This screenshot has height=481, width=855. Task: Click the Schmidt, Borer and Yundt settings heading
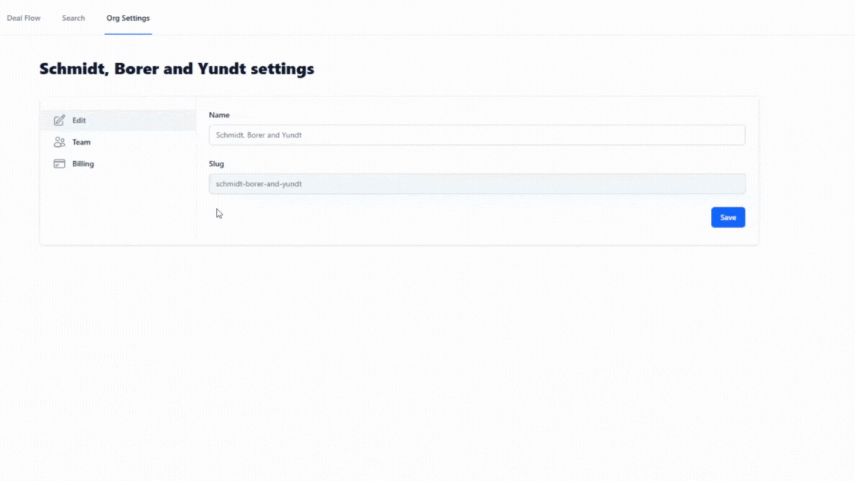pos(177,69)
